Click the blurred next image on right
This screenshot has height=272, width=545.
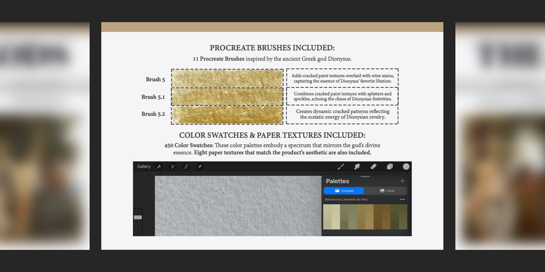[500, 136]
